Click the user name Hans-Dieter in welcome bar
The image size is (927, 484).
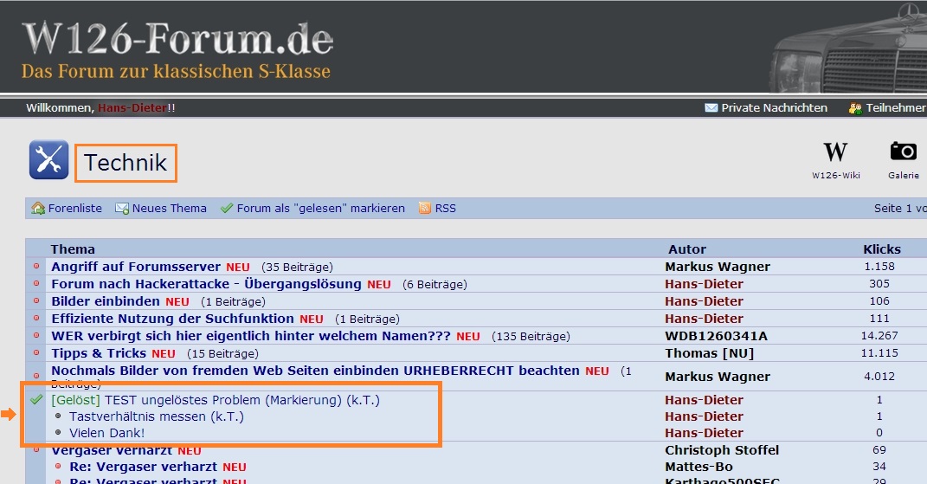(x=132, y=107)
